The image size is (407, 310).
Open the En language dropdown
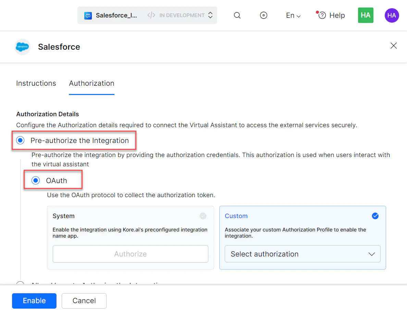(x=293, y=15)
